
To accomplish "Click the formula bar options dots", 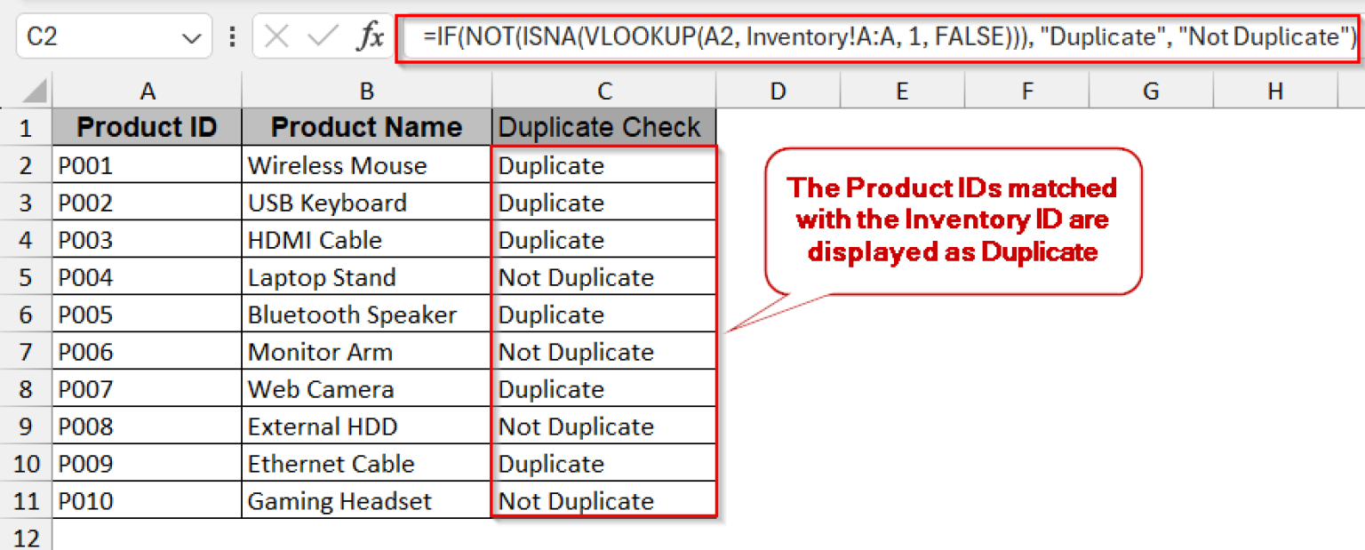I will click(x=233, y=37).
